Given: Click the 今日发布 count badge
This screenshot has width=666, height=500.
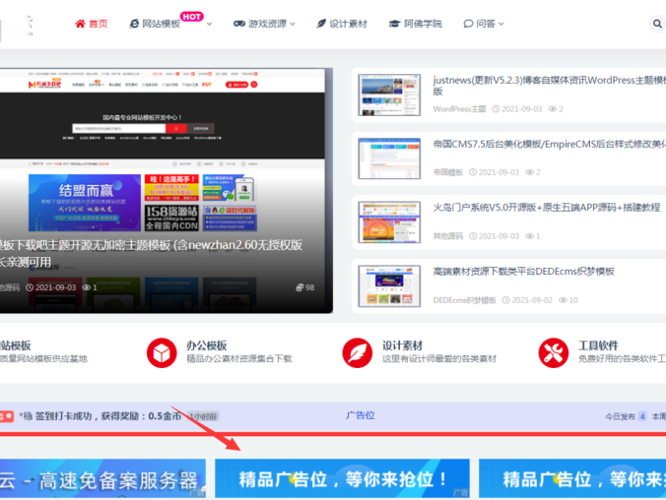Looking at the screenshot, I should pyautogui.click(x=642, y=416).
